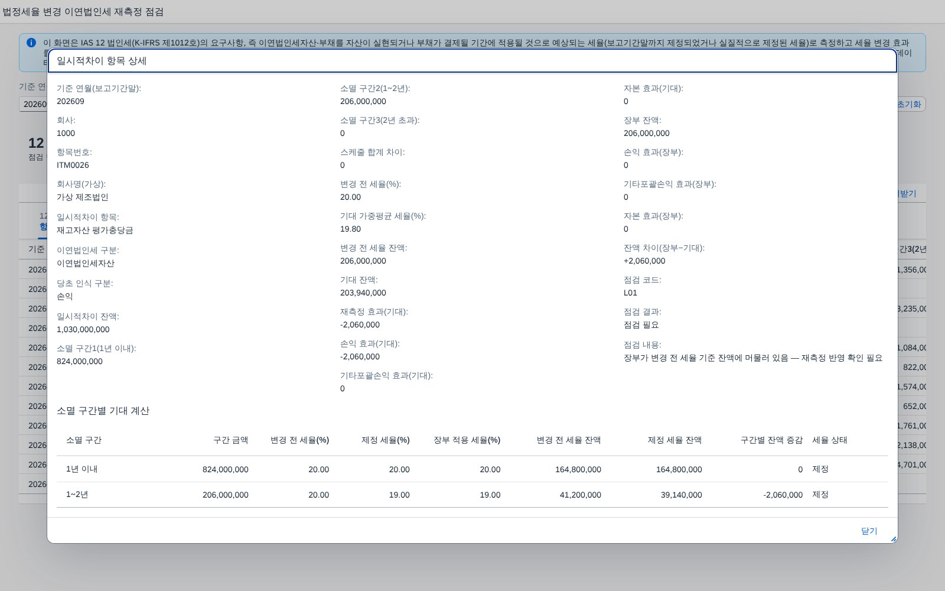Select the 소멸 구간 column header

pos(84,440)
